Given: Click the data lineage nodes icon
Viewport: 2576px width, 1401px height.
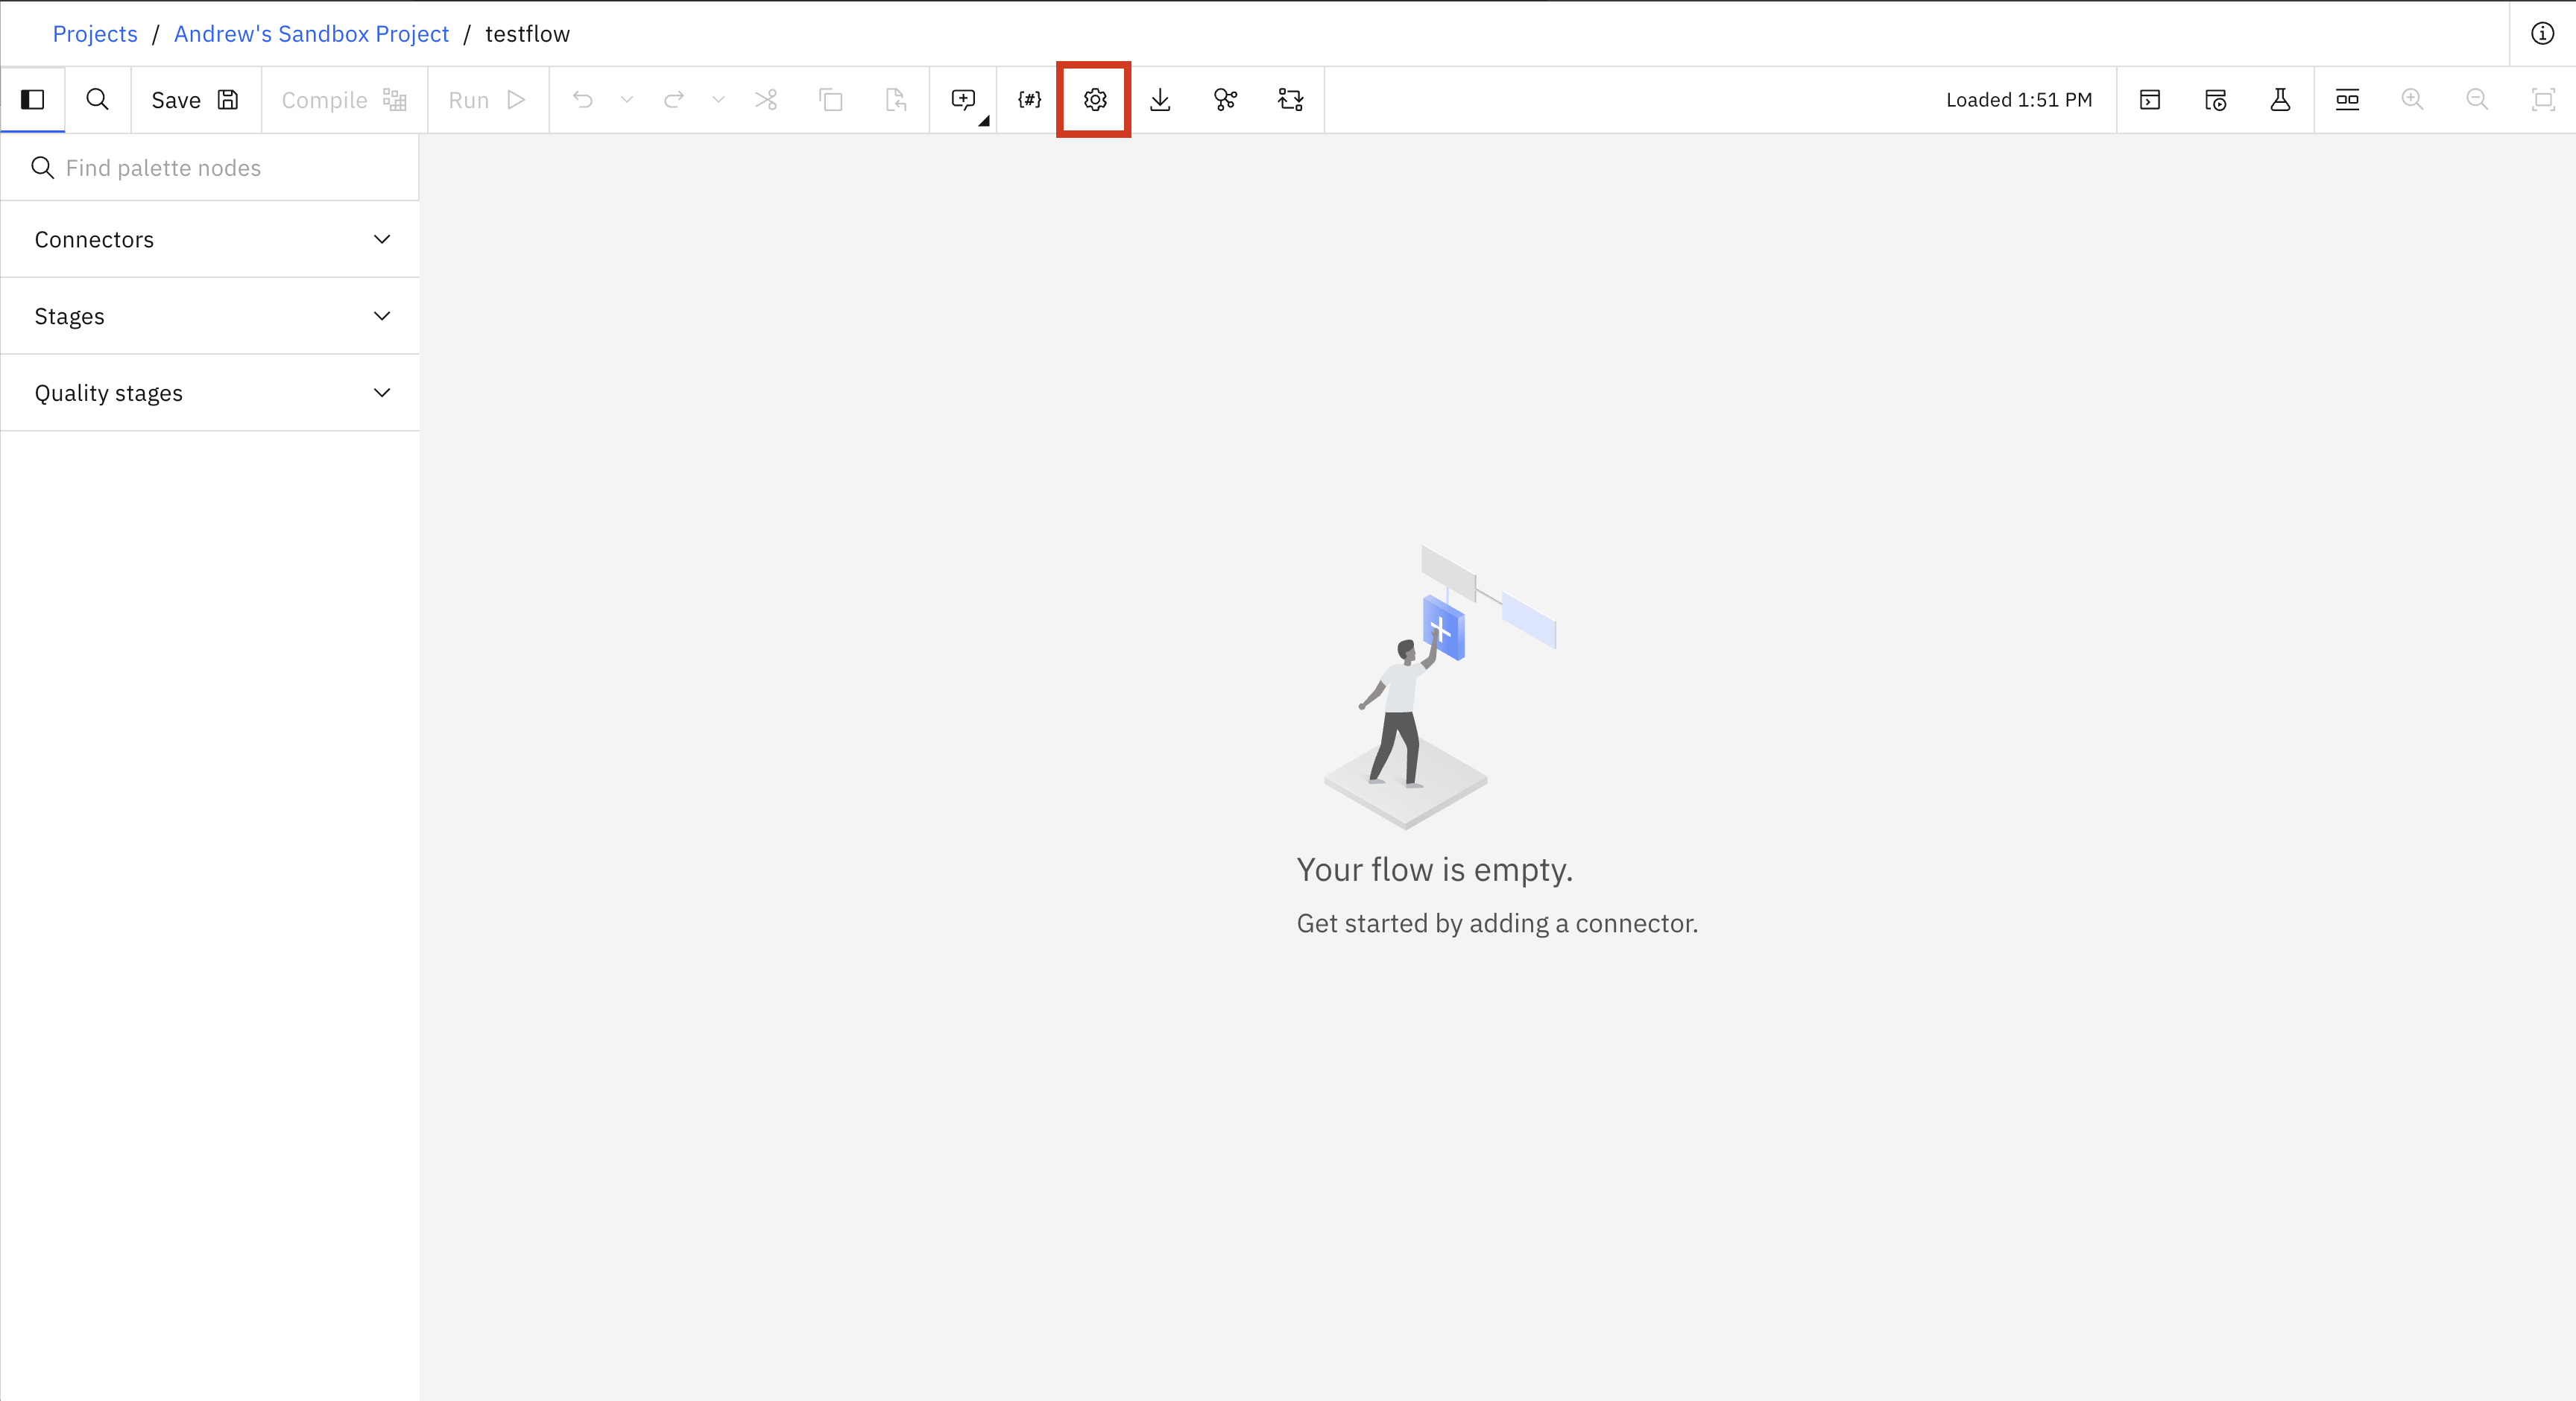Looking at the screenshot, I should coord(1225,99).
